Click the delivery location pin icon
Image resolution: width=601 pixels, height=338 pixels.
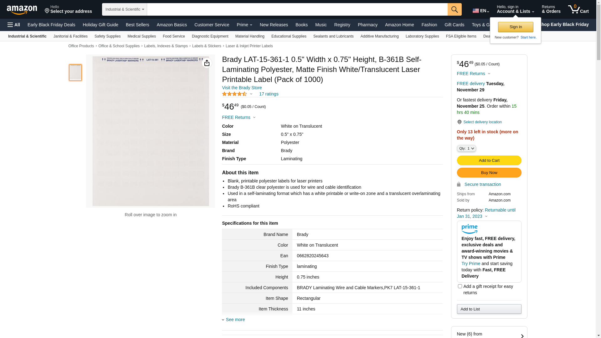pos(459,122)
